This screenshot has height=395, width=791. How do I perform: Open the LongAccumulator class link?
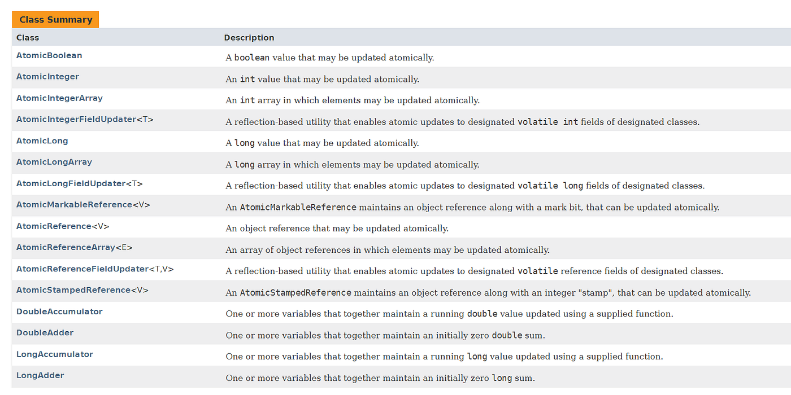[x=55, y=354]
